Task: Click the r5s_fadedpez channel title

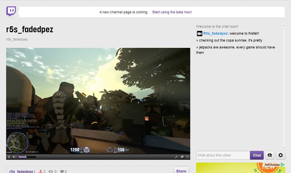Action: coord(30,29)
